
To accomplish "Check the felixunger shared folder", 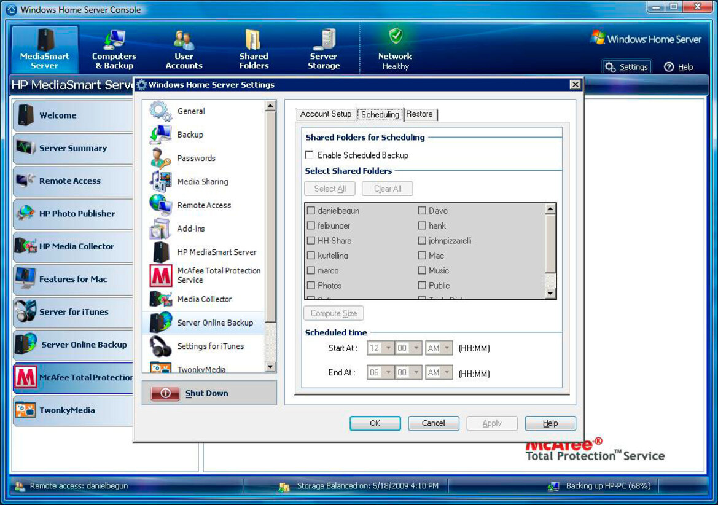I will coord(311,225).
